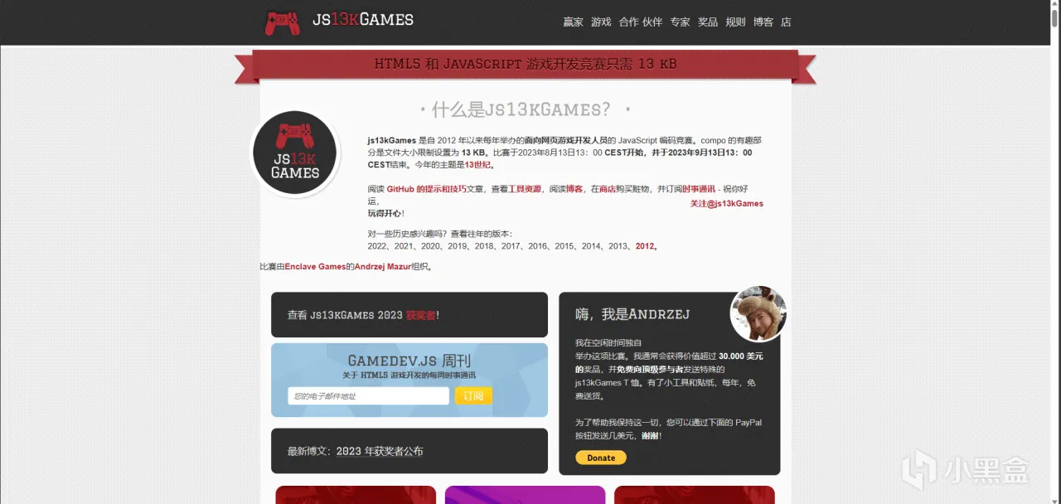Viewport: 1061px width, 504px height.
Task: Open the 工具资源 link
Action: tap(525, 189)
